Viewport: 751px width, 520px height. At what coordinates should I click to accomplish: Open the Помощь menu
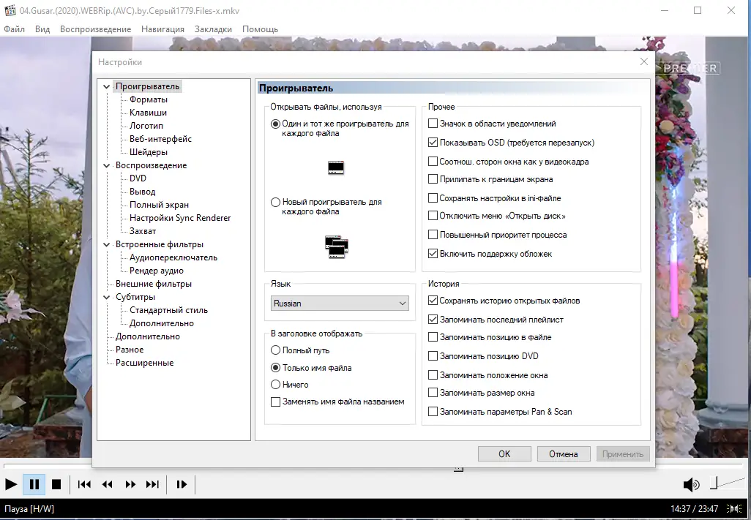(260, 29)
